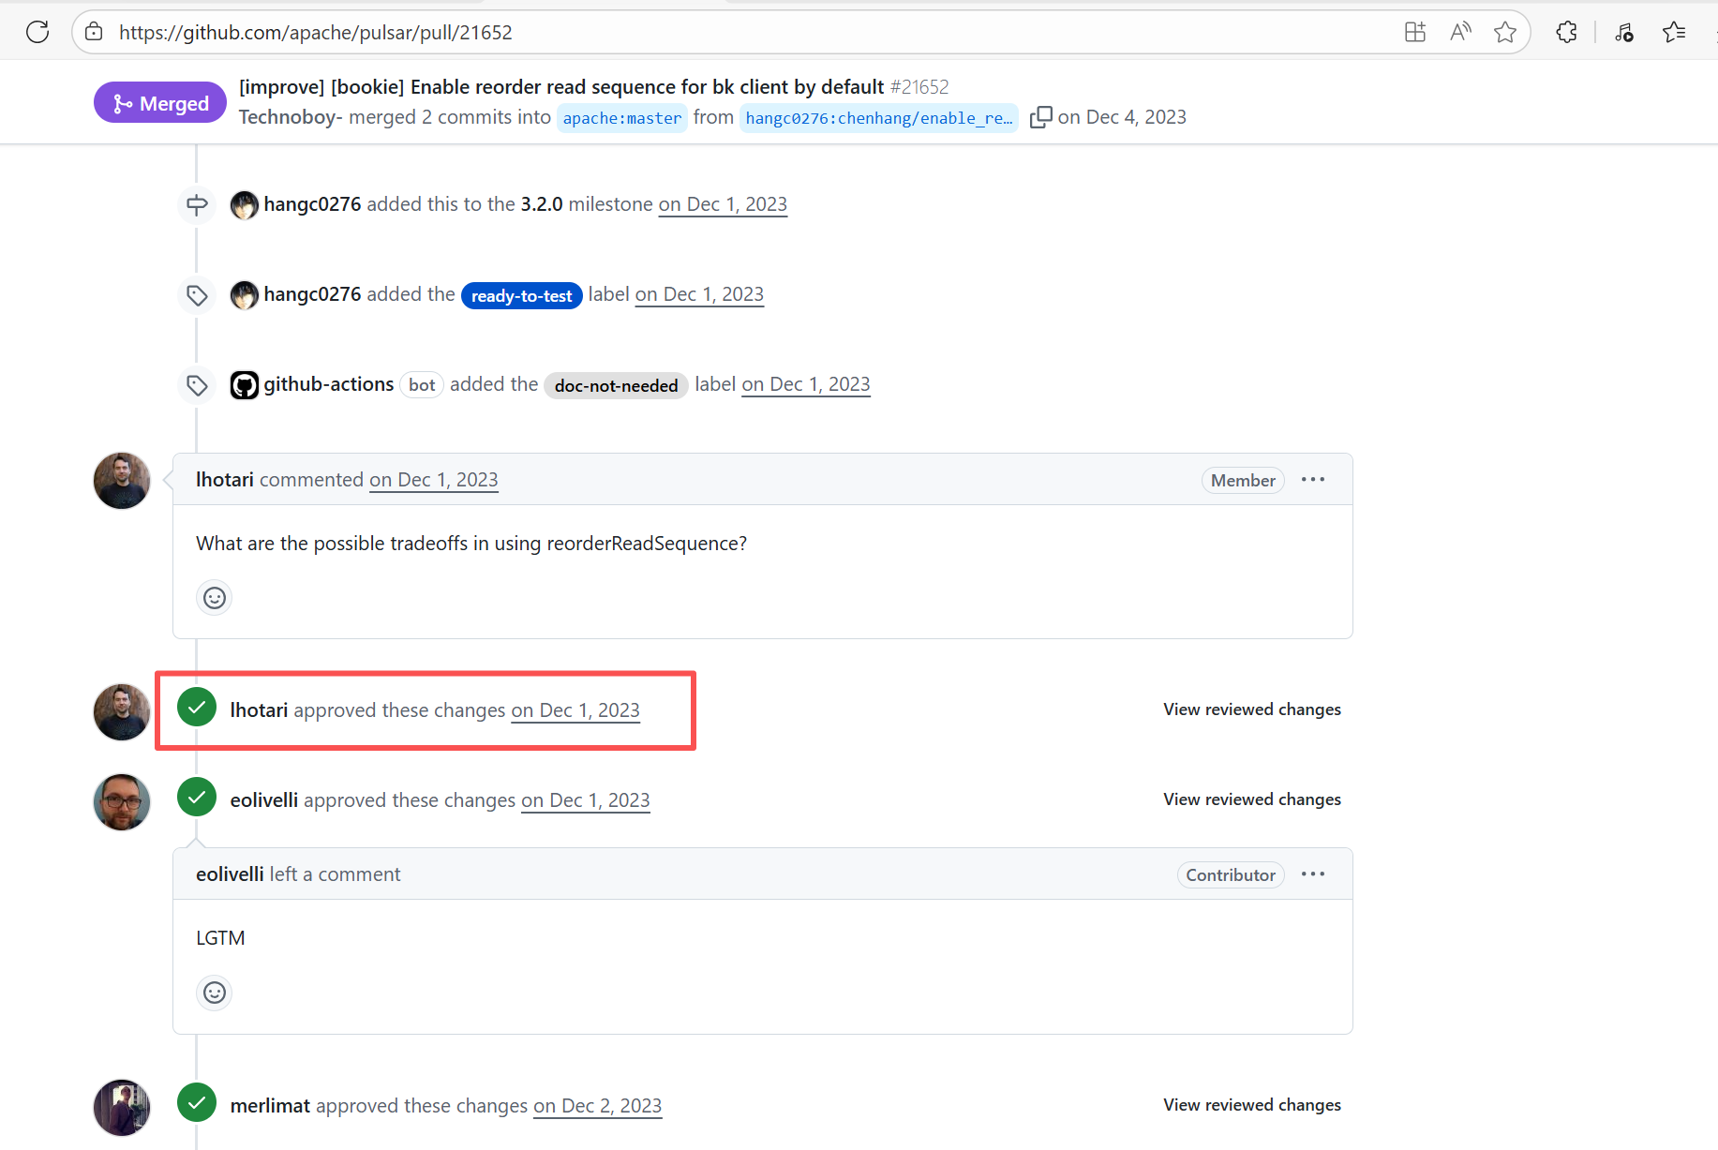Click the doc-not-needed label
Image resolution: width=1718 pixels, height=1150 pixels.
click(616, 385)
